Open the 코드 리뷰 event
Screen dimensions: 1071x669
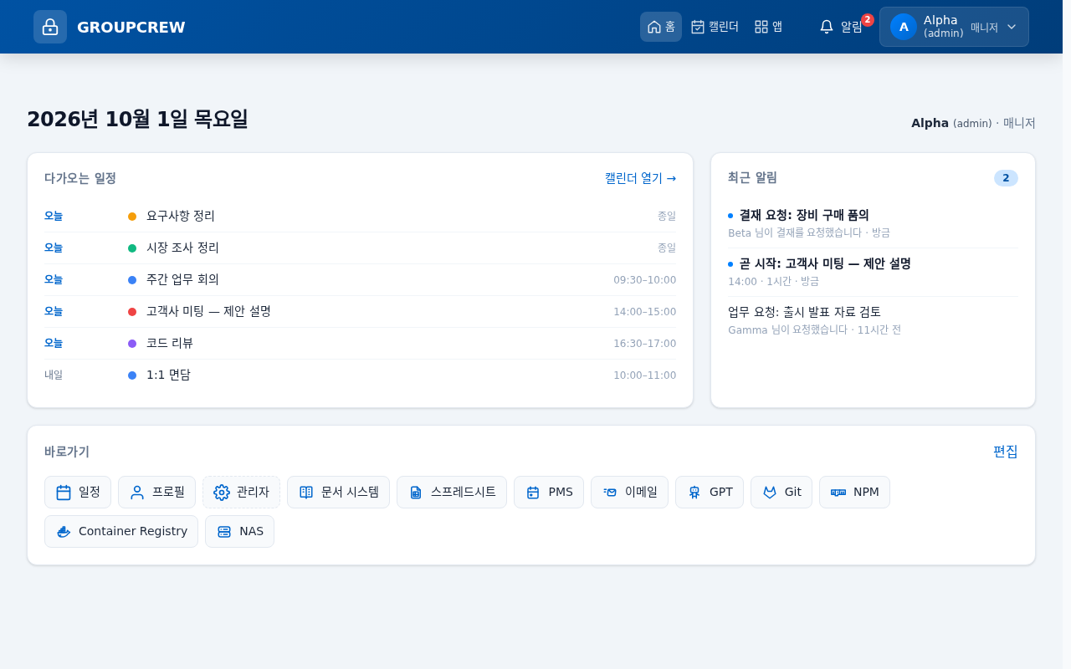[x=360, y=343]
